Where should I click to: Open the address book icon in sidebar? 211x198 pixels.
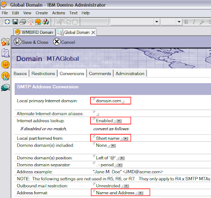tap(5, 53)
